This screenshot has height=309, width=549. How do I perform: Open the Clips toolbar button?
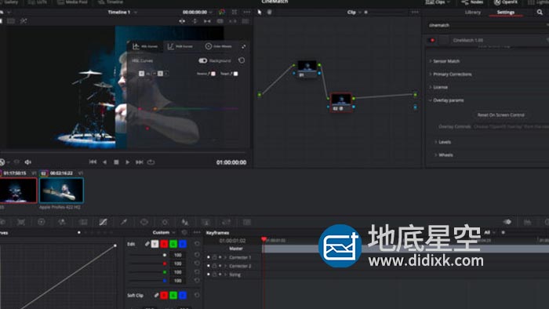pyautogui.click(x=438, y=2)
